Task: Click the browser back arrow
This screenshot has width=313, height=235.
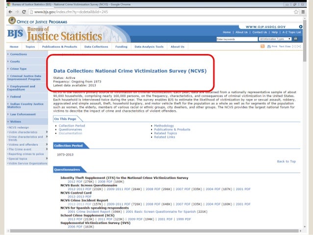Action: point(10,12)
